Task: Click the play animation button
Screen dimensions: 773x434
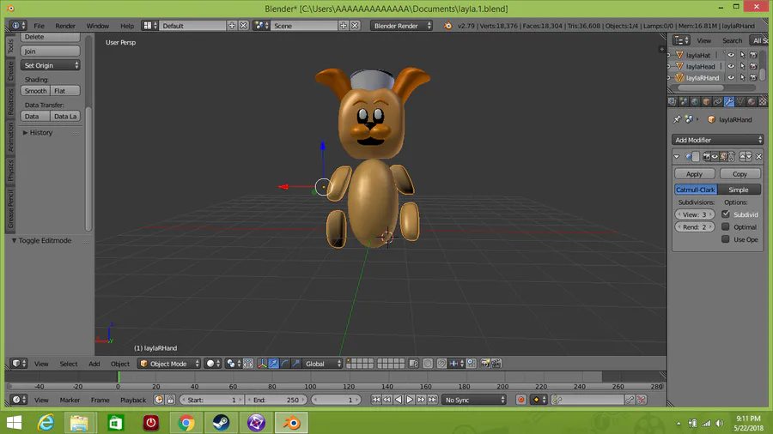Action: [410, 400]
